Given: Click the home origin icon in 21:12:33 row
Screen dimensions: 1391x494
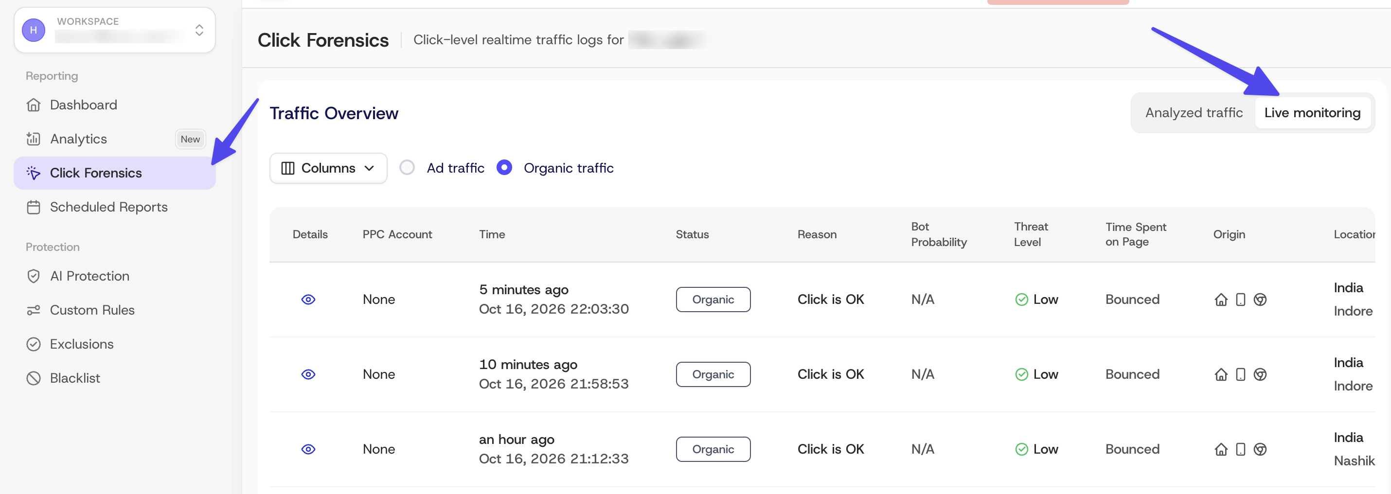Looking at the screenshot, I should click(1221, 449).
